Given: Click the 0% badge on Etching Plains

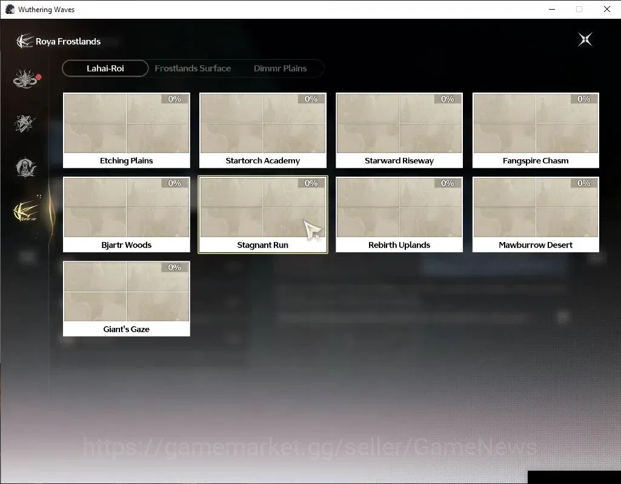Looking at the screenshot, I should tap(174, 99).
